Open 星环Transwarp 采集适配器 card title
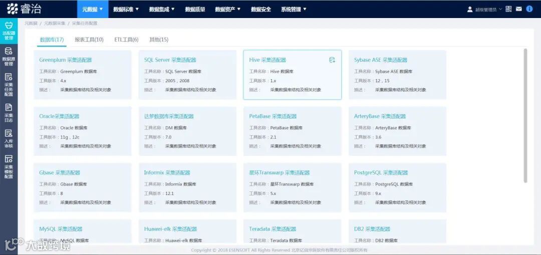The width and height of the screenshot is (541, 255). (x=280, y=172)
